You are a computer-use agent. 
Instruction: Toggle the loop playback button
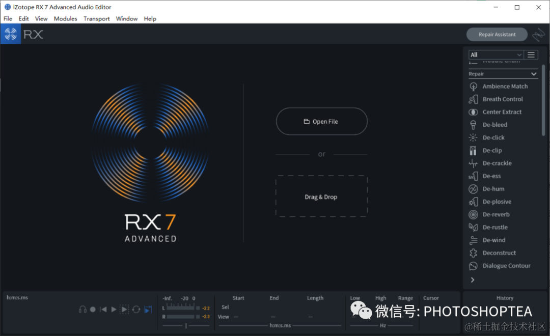click(x=136, y=310)
